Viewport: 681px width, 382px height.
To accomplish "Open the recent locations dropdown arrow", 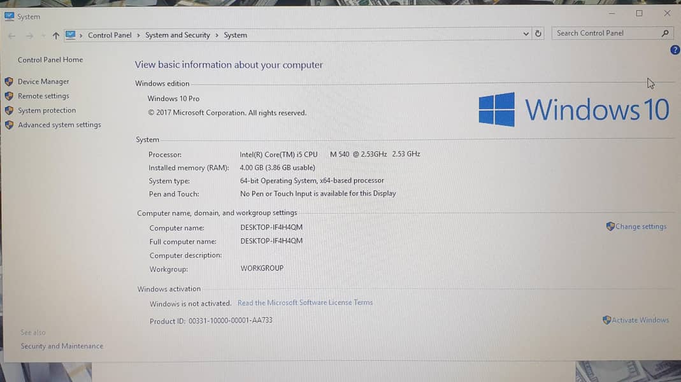I will pos(43,36).
